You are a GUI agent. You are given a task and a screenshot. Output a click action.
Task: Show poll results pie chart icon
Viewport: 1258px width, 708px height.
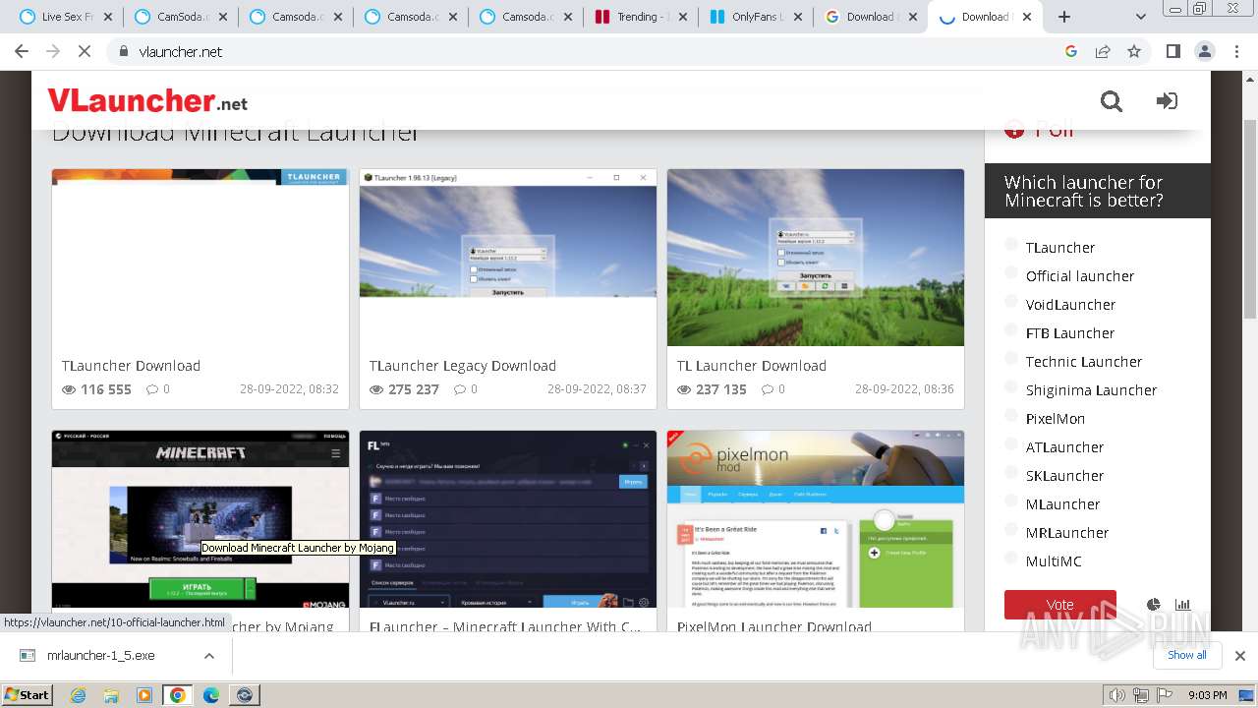pyautogui.click(x=1154, y=605)
